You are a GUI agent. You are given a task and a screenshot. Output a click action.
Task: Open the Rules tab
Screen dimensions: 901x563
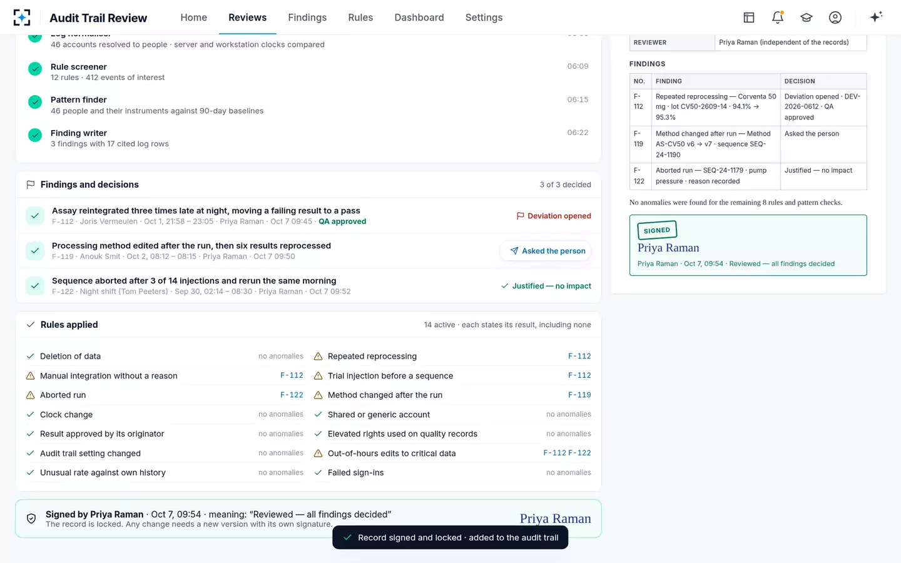click(360, 18)
